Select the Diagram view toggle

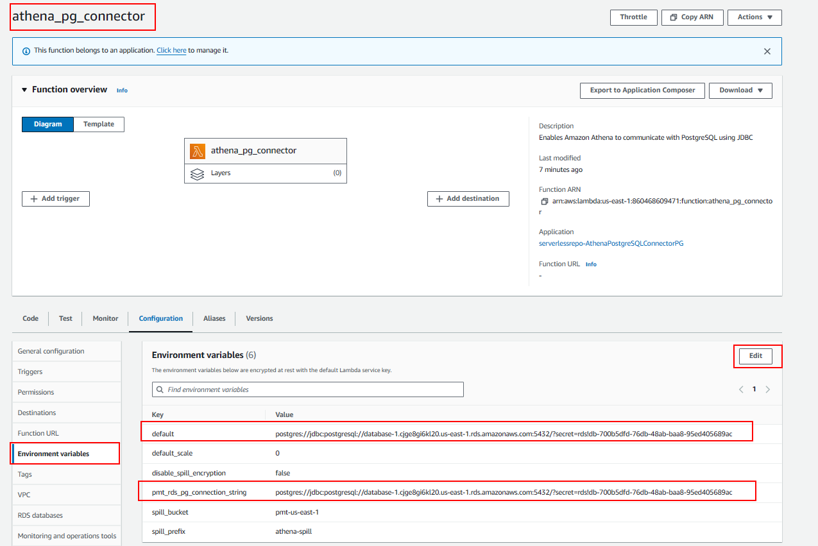pos(48,124)
